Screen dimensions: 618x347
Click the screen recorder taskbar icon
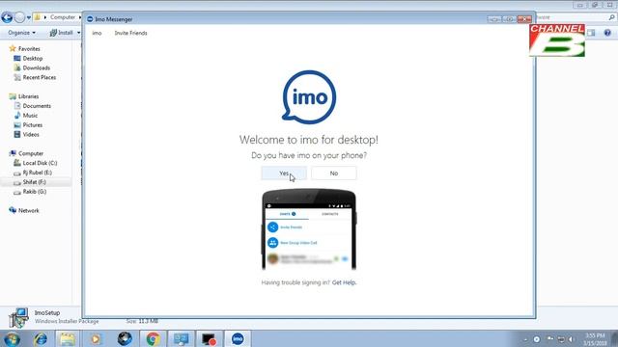pos(209,338)
